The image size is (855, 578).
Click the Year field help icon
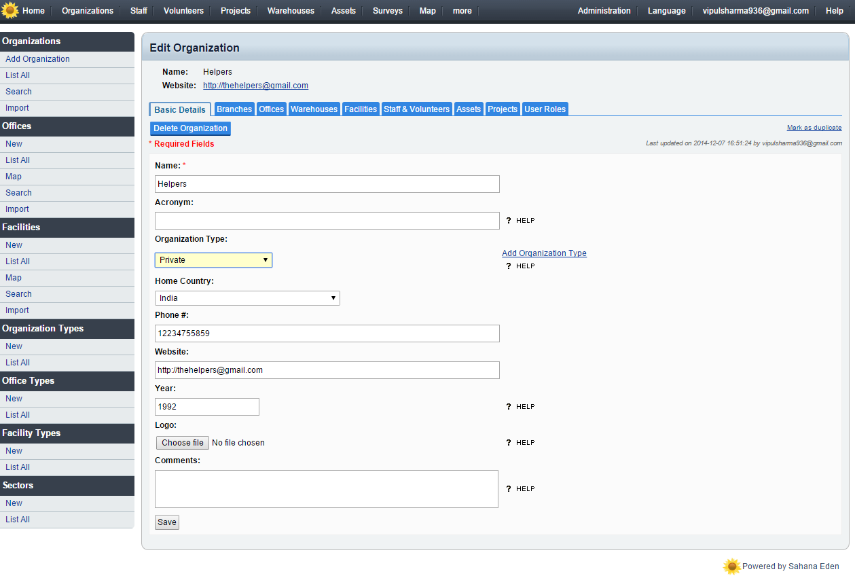click(509, 407)
